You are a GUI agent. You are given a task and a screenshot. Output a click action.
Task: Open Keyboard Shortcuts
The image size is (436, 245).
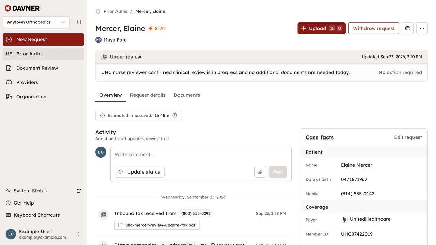[33, 215]
